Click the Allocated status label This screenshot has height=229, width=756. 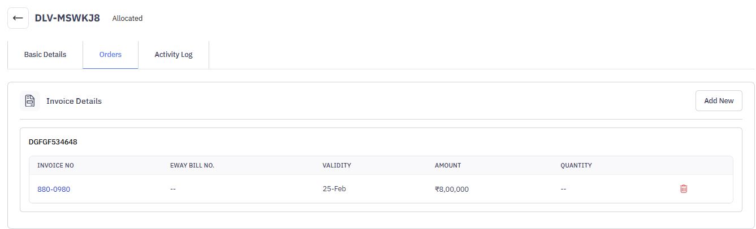(127, 19)
